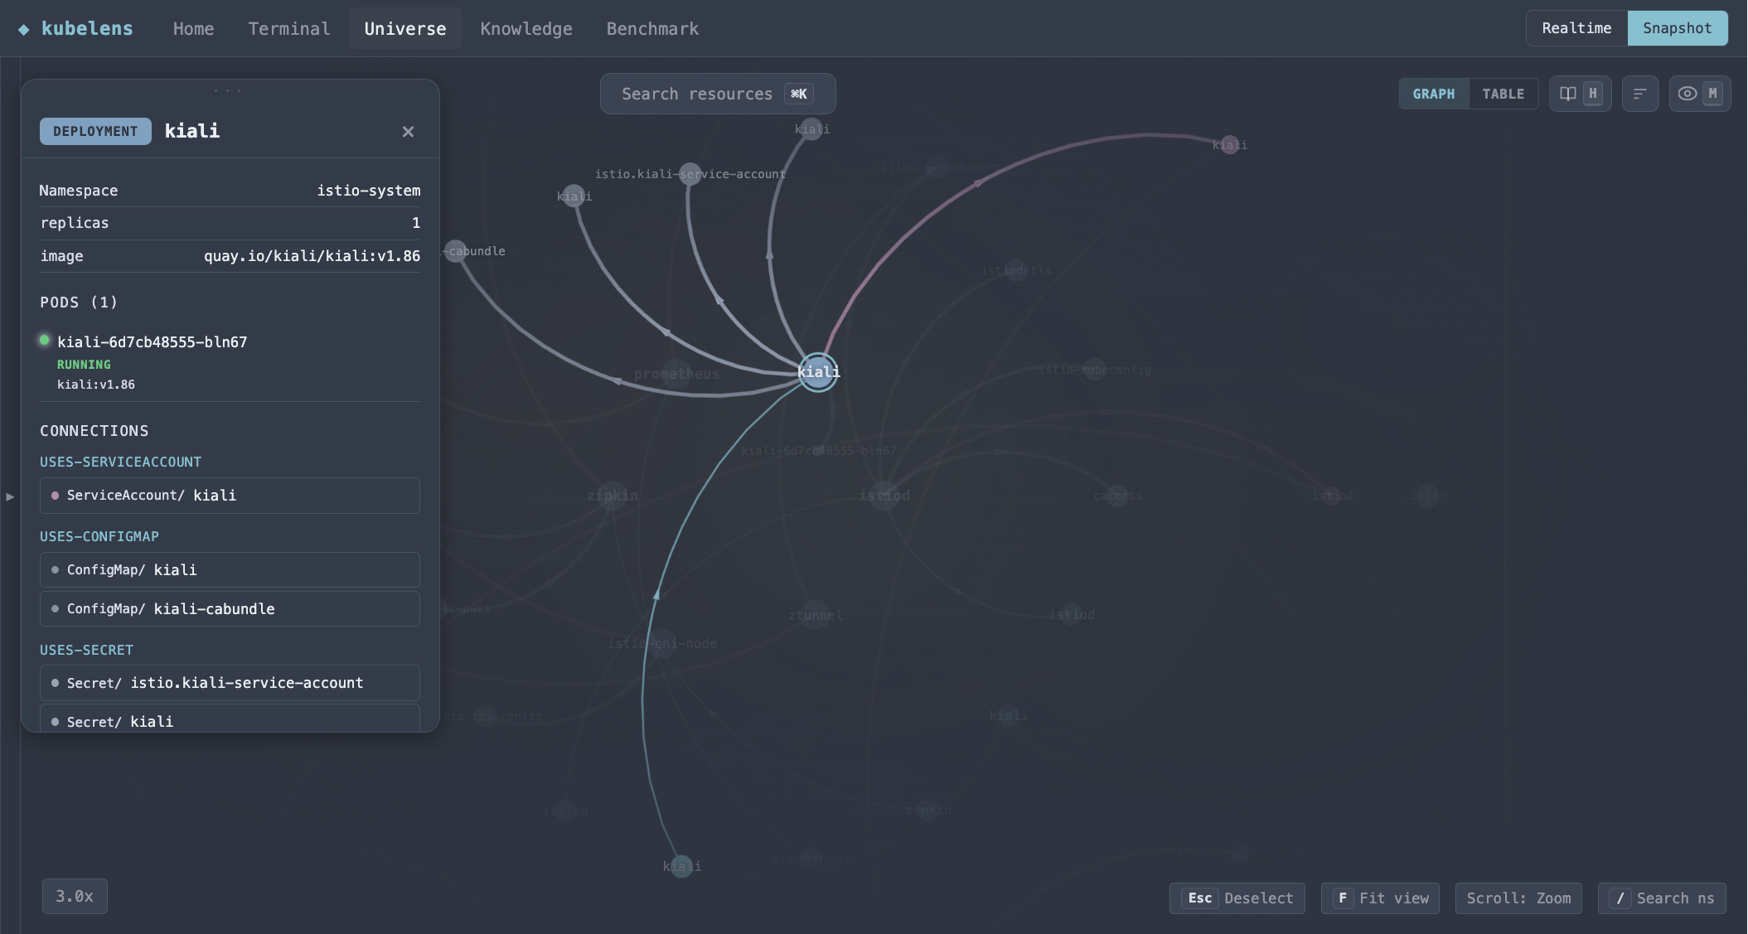
Task: Select the pink kiali node at top right
Action: tap(1230, 145)
